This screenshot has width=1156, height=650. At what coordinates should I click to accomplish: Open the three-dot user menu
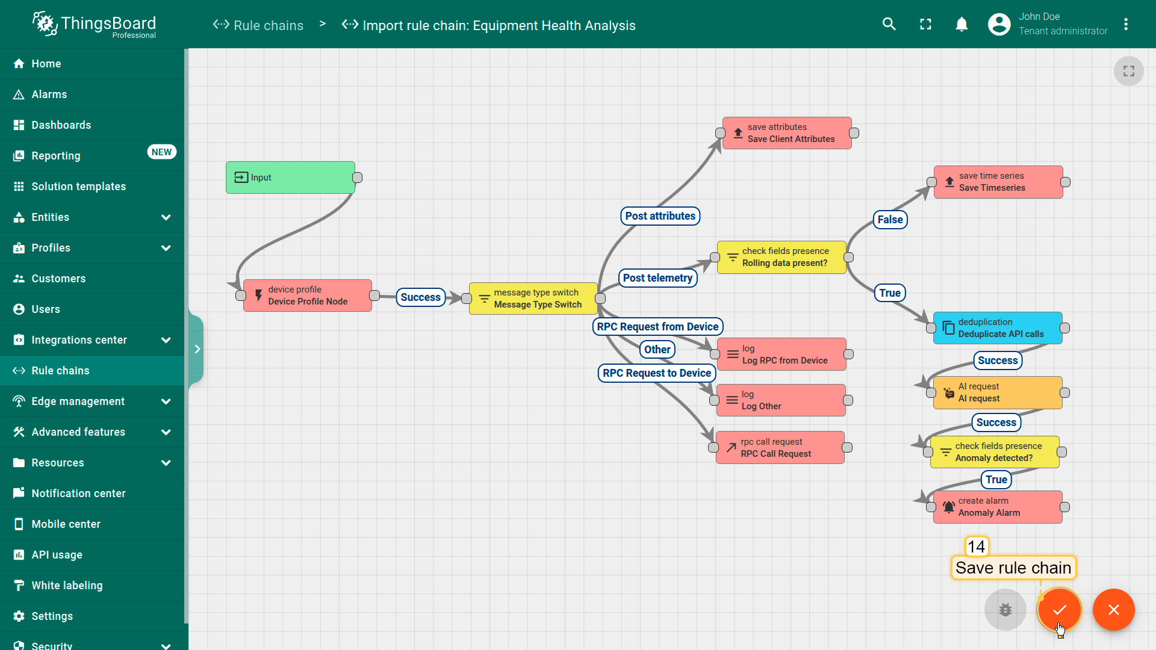click(1126, 24)
